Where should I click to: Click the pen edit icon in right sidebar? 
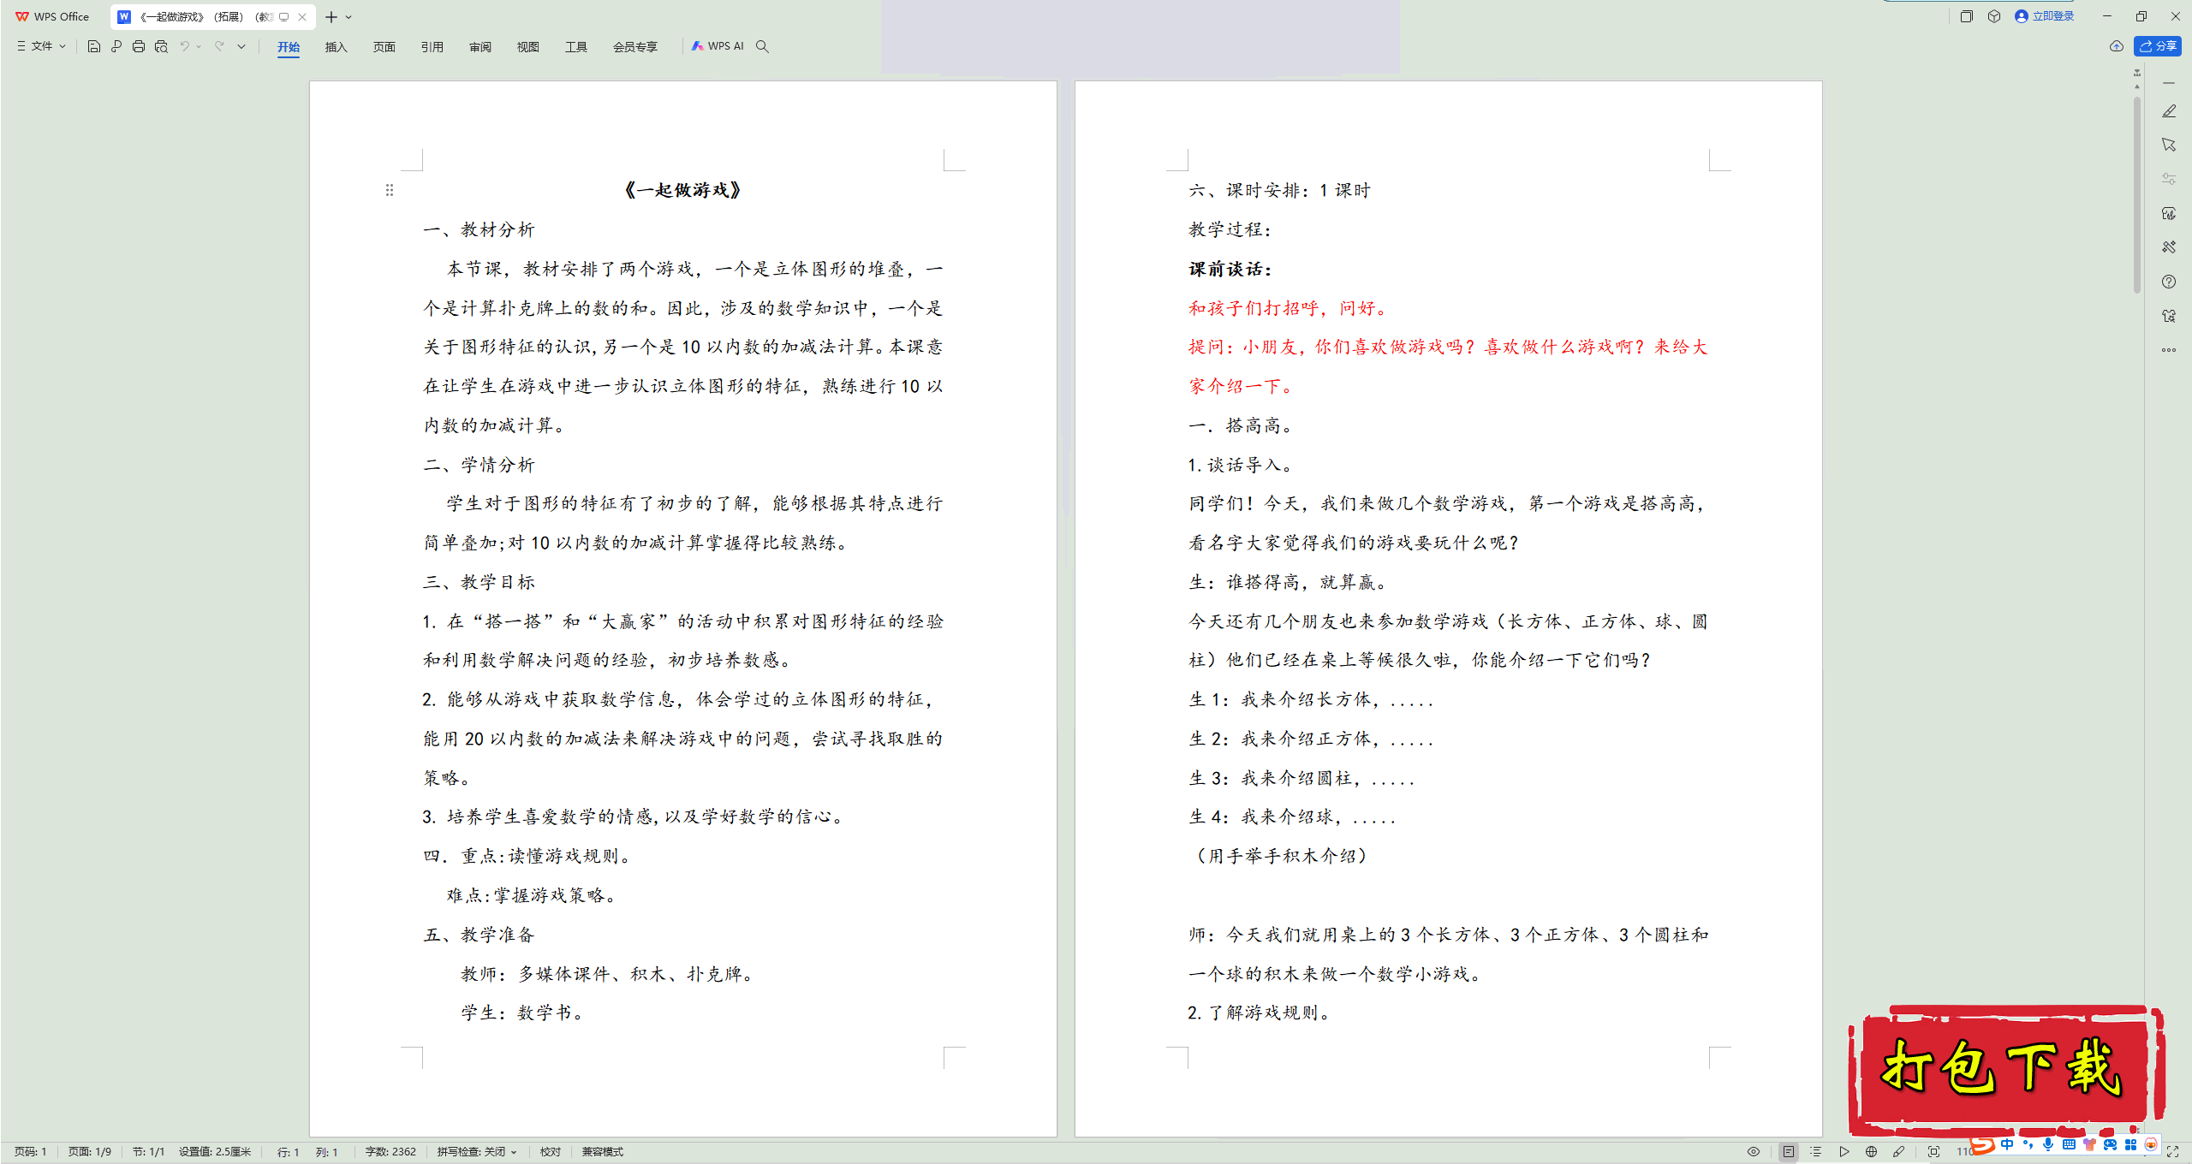tap(2169, 111)
